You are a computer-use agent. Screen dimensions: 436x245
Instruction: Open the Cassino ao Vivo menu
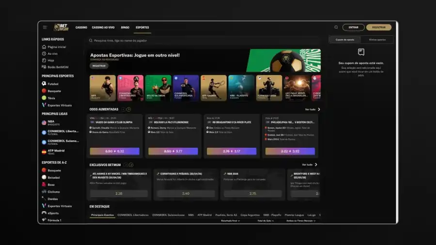[103, 28]
